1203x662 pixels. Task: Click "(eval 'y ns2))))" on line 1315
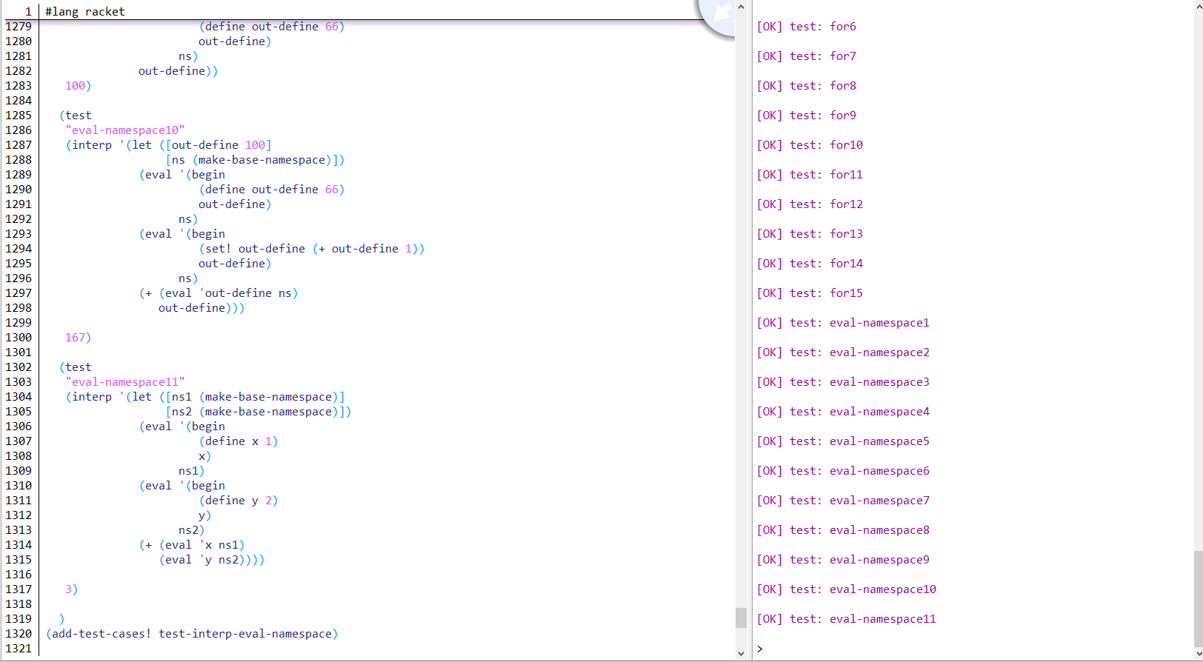212,560
